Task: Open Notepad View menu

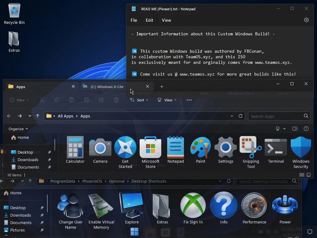Action: (166, 20)
